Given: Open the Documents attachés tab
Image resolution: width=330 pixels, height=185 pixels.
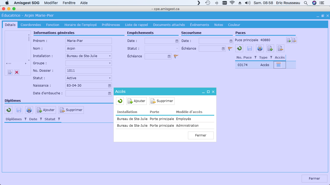Looking at the screenshot, I should point(169,25).
